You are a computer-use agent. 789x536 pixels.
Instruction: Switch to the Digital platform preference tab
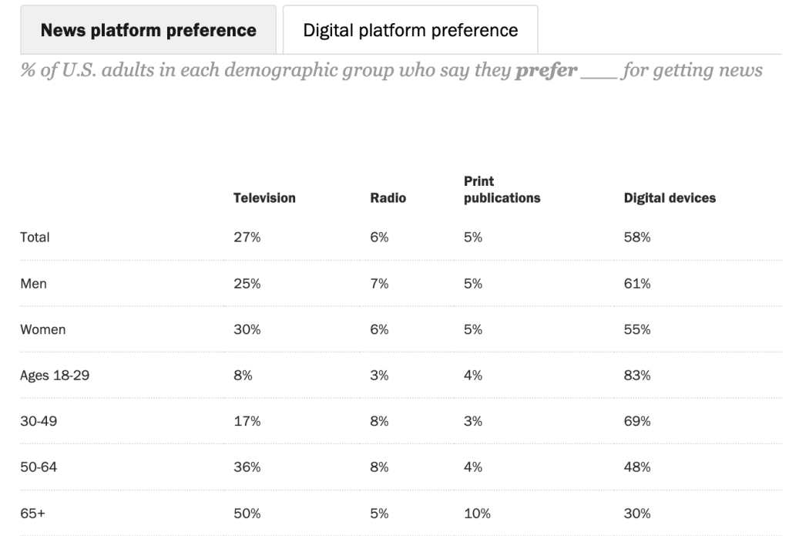(x=410, y=31)
